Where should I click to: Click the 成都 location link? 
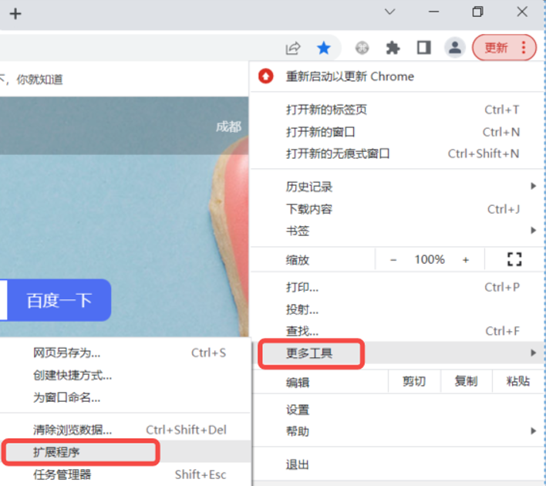(228, 127)
